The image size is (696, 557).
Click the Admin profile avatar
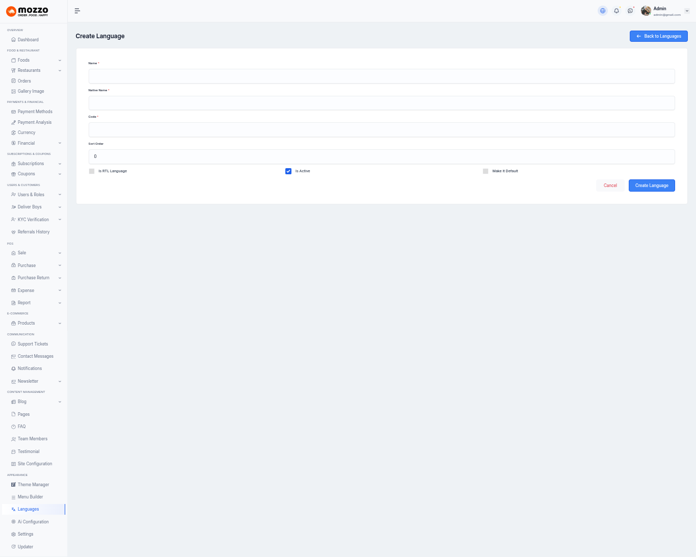646,11
